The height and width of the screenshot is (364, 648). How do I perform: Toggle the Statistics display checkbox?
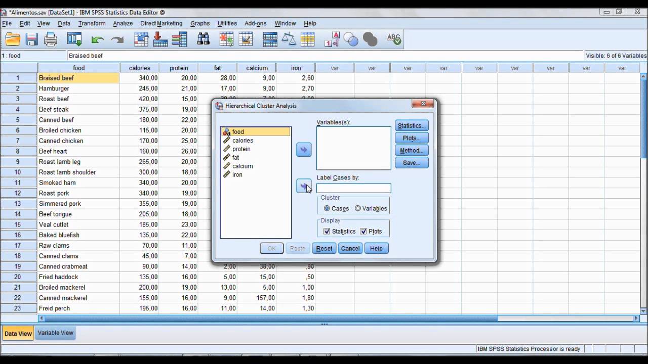coord(327,231)
